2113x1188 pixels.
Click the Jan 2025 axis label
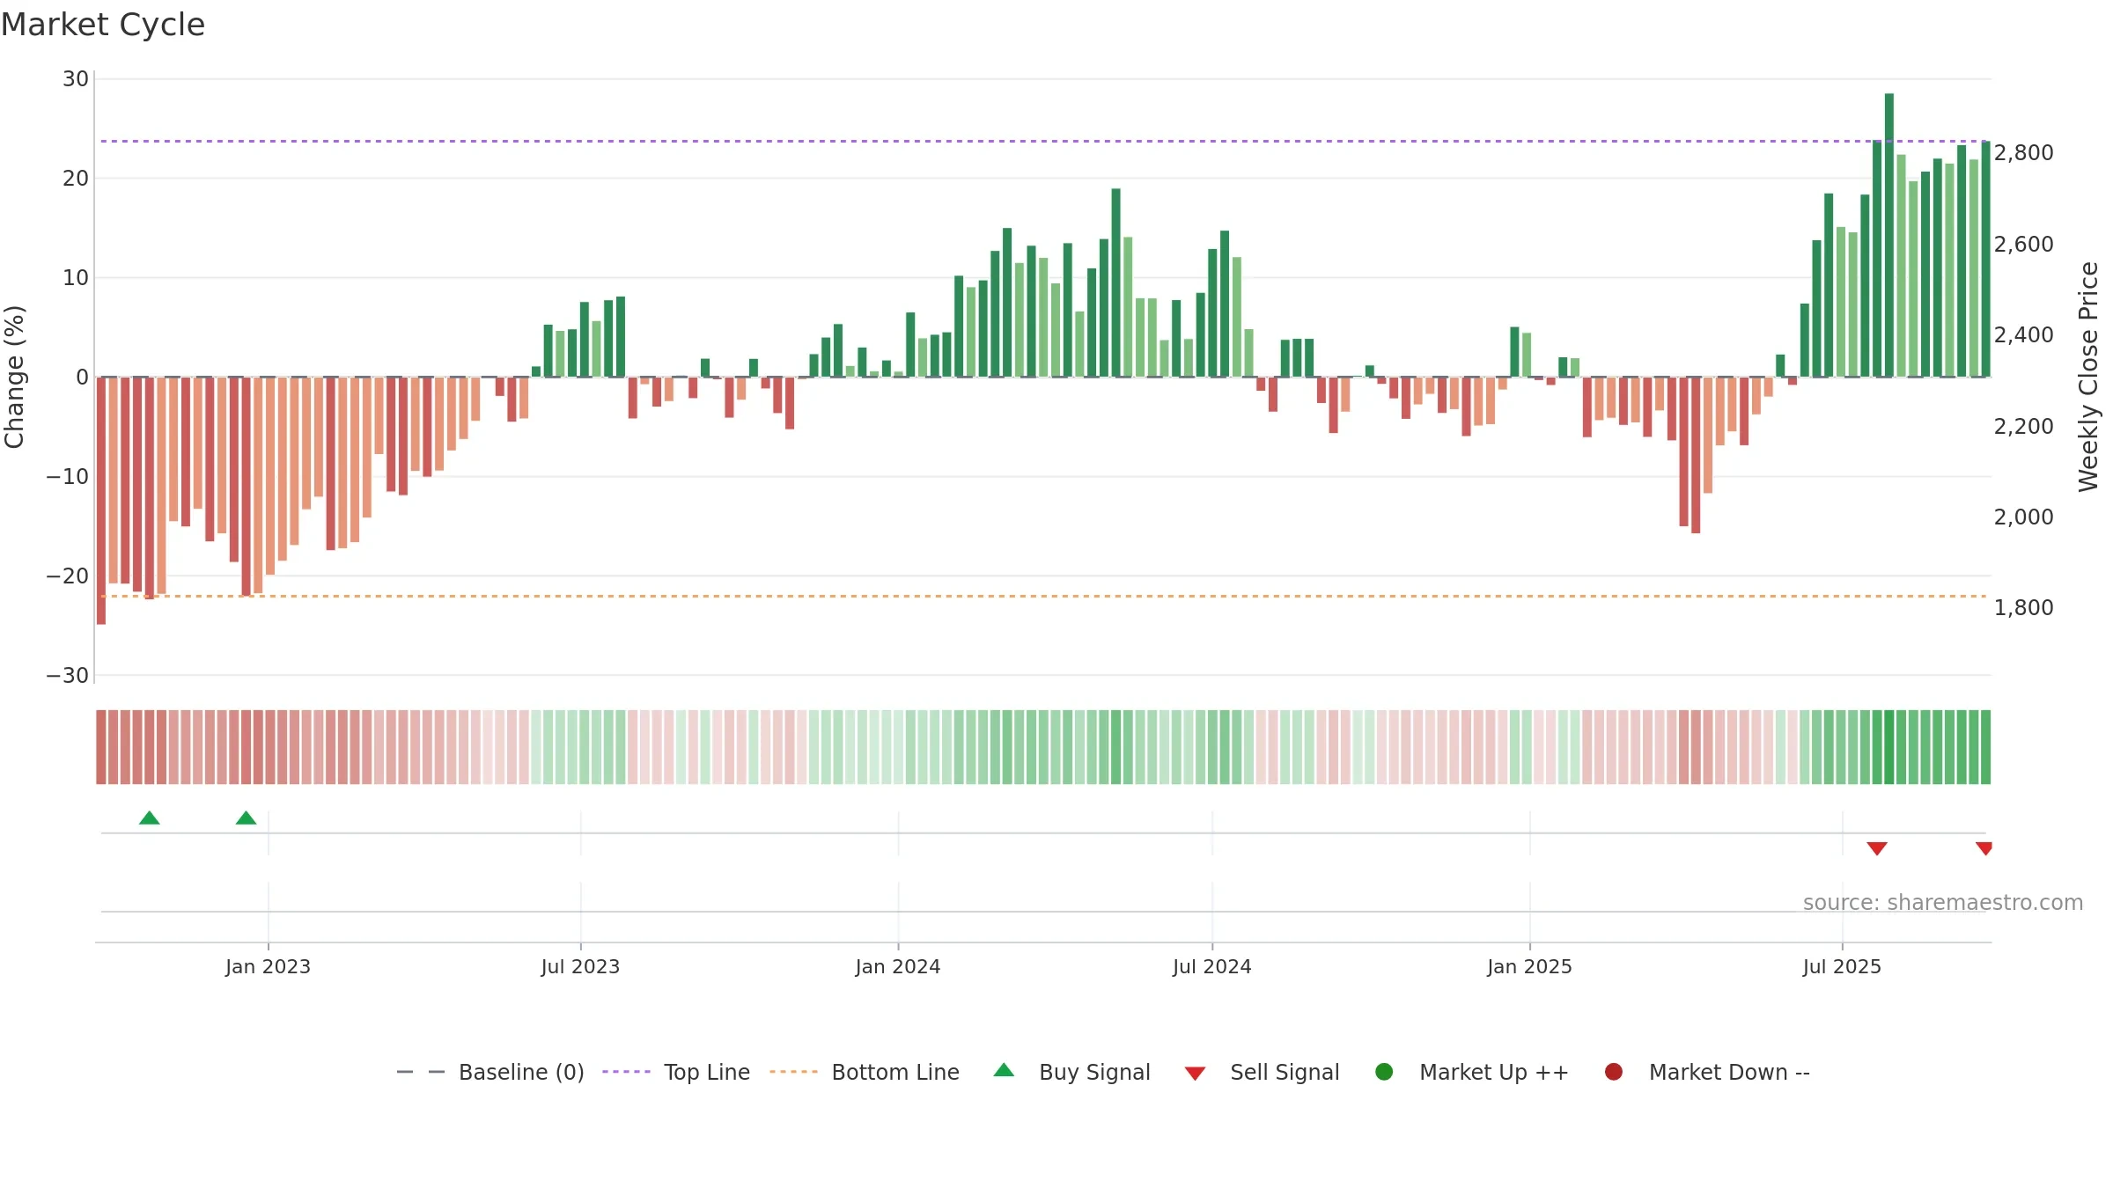tap(1529, 967)
